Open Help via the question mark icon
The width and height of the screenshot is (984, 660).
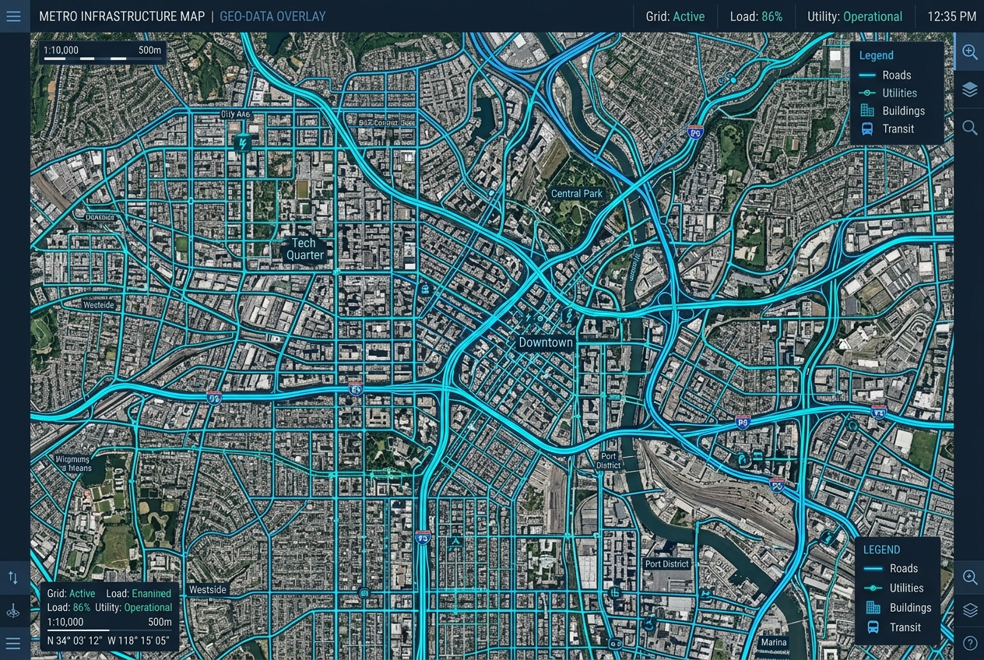coord(970,643)
